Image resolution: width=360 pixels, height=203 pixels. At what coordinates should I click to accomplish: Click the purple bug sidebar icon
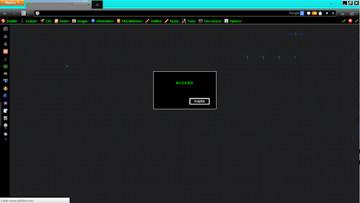(6, 103)
